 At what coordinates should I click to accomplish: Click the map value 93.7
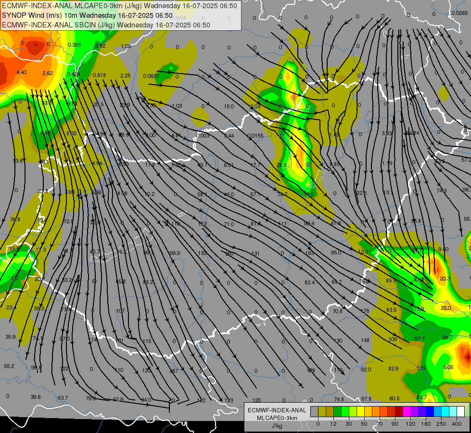pyautogui.click(x=420, y=339)
